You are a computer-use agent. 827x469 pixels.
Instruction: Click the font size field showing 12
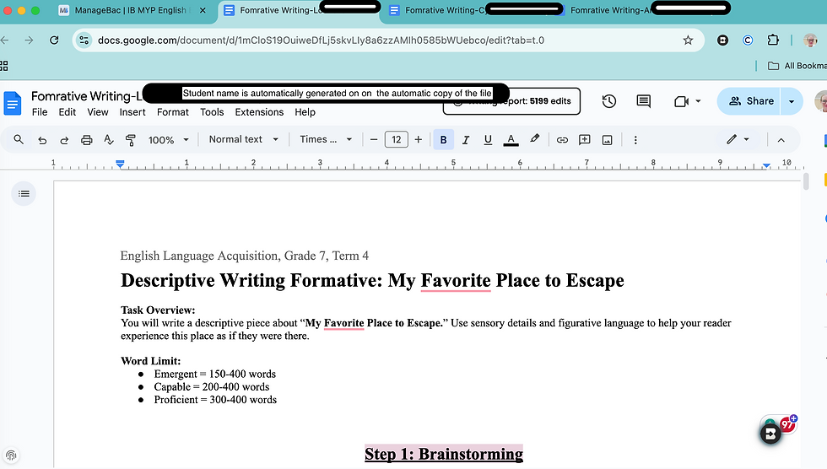pyautogui.click(x=397, y=140)
